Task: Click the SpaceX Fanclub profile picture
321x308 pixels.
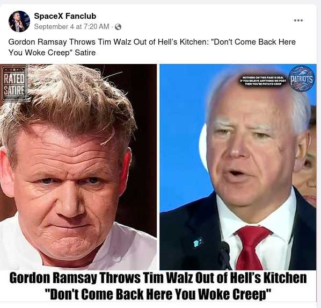Action: 19,22
